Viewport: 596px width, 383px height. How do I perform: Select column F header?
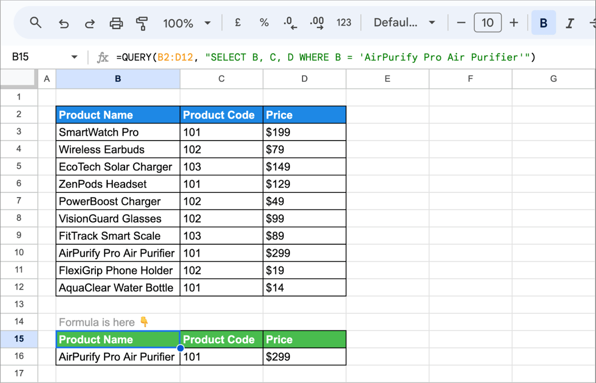click(470, 79)
